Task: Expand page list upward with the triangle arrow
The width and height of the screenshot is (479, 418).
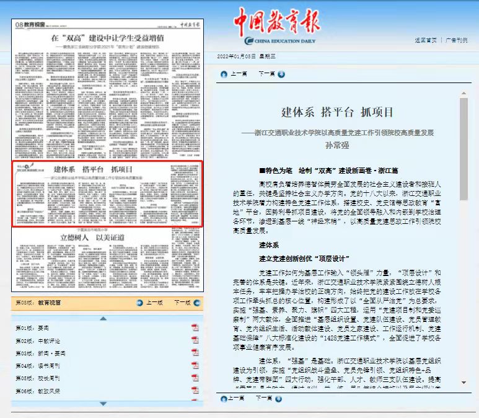Action: (103, 319)
